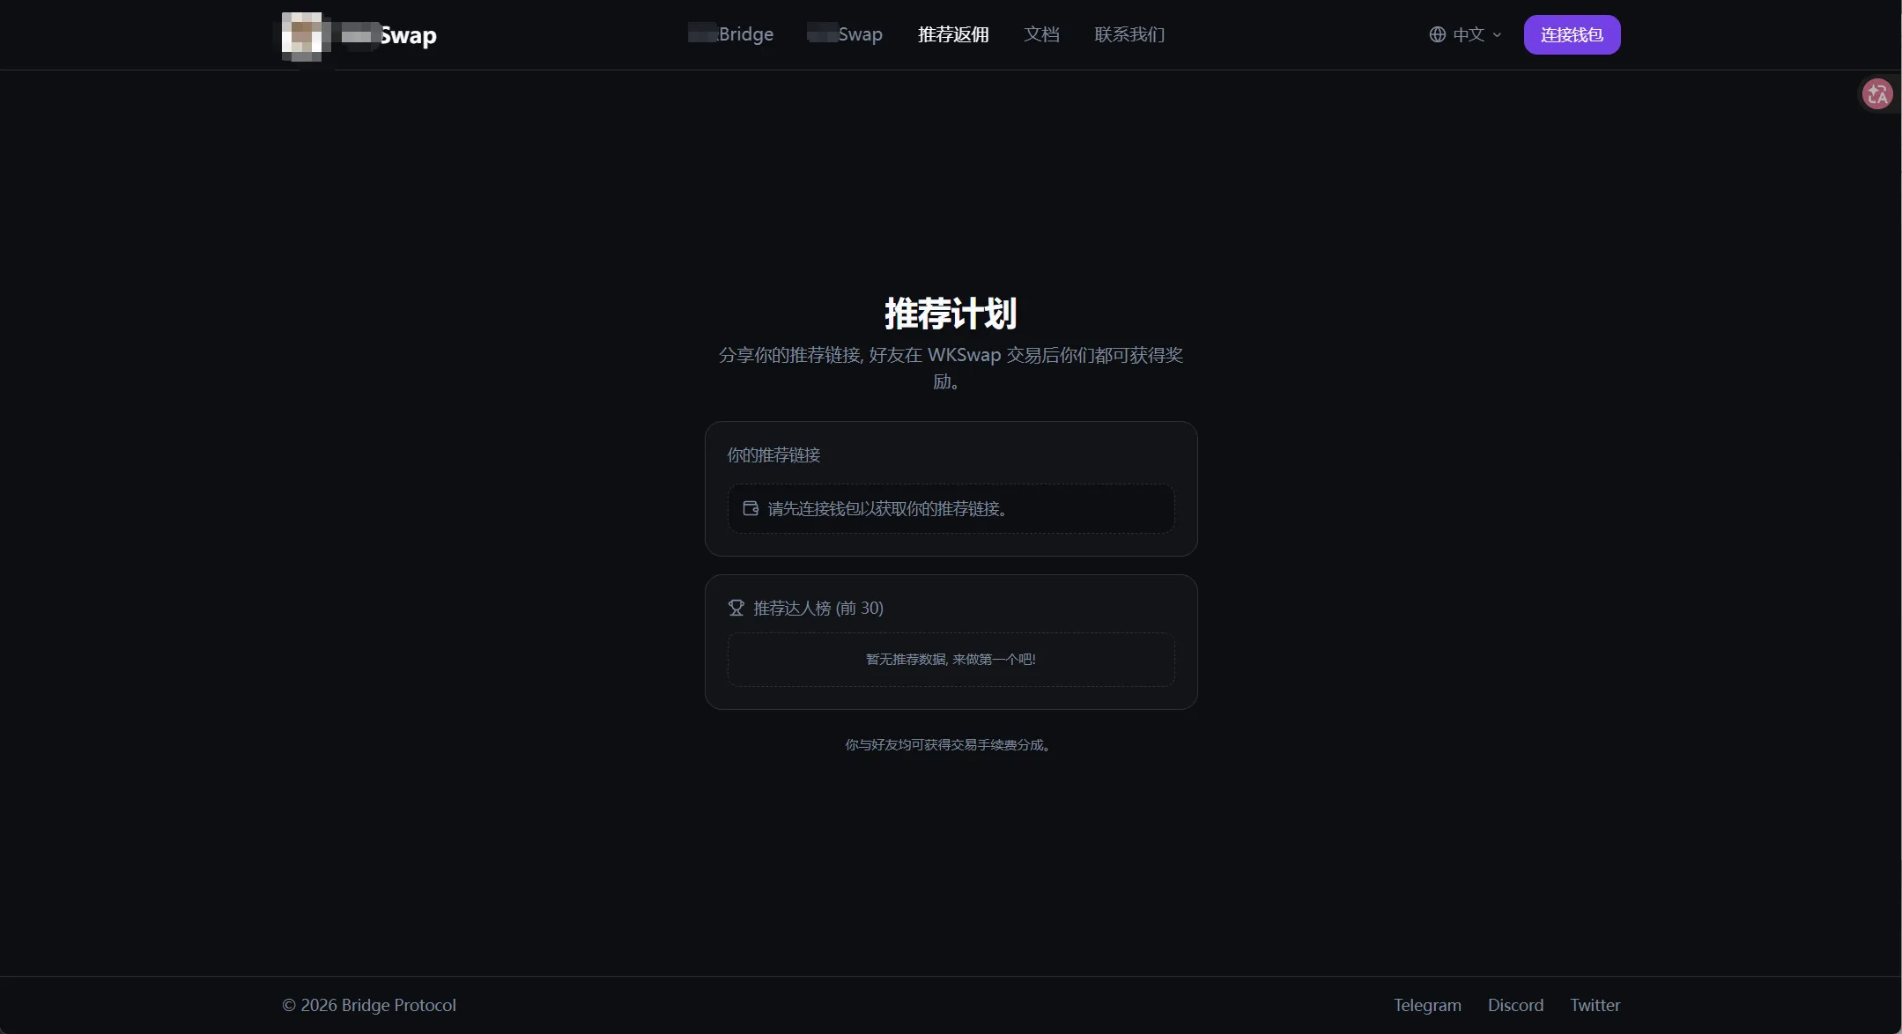
Task: Click the 你的推荐链接 label
Action: point(773,454)
